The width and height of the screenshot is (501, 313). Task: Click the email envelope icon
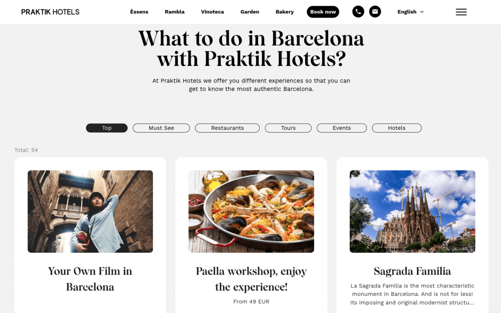[x=375, y=12]
